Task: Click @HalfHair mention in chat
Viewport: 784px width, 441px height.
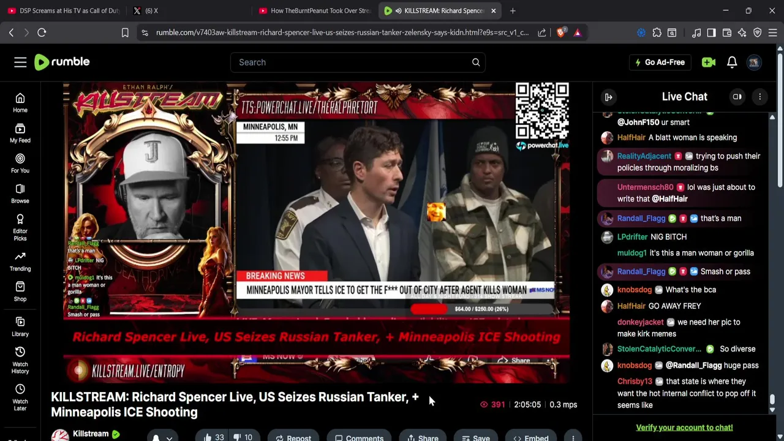Action: [669, 199]
